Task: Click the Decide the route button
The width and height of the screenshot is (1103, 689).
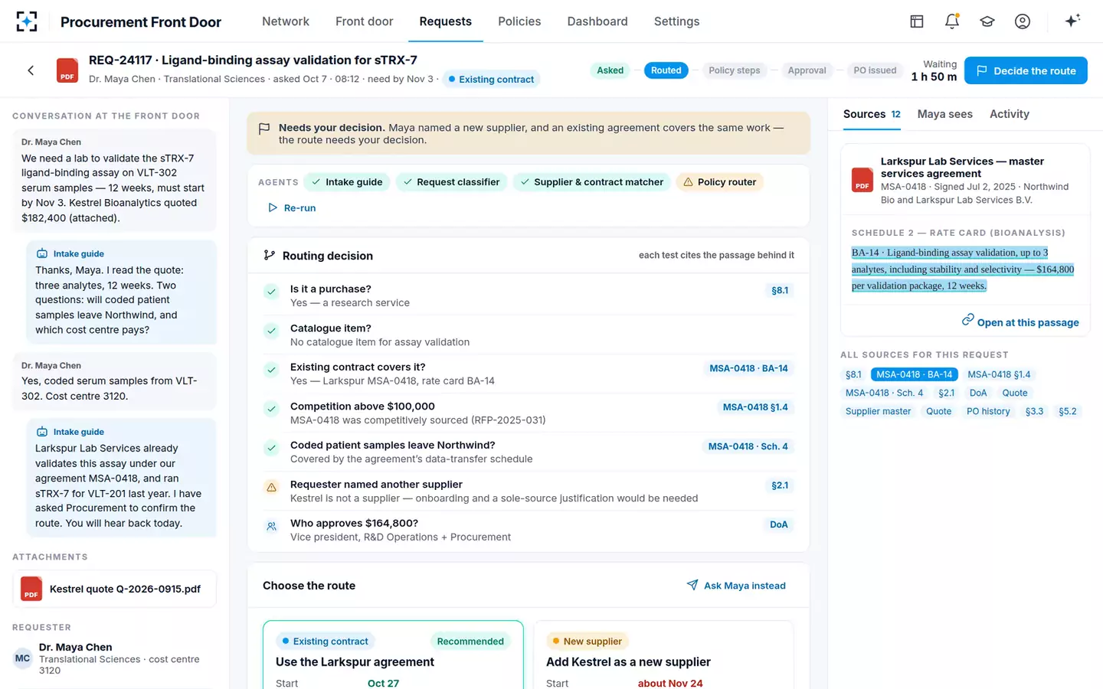Action: pos(1026,70)
